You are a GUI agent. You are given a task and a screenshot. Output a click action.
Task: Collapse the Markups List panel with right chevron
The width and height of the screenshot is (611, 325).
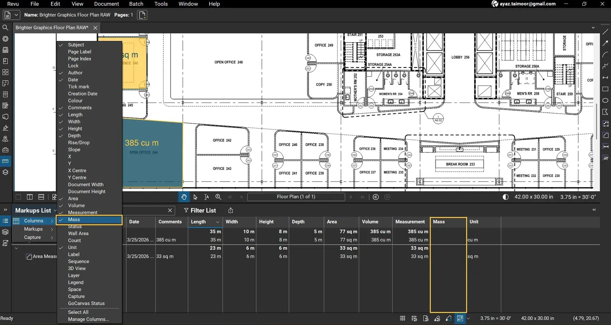point(594,210)
